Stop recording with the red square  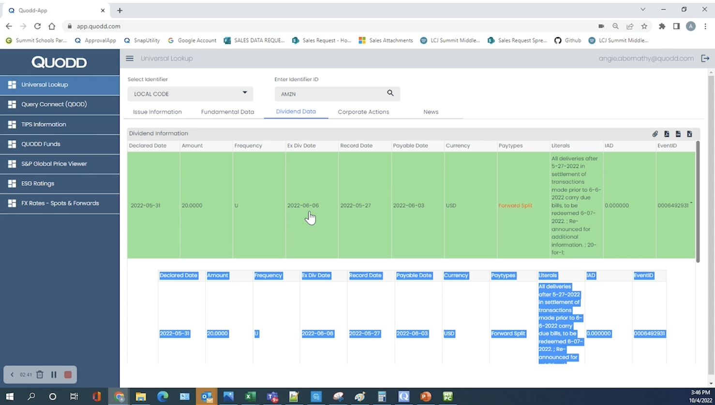point(68,375)
